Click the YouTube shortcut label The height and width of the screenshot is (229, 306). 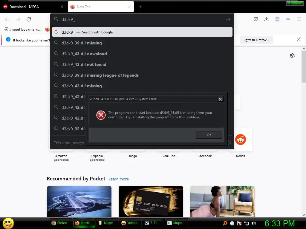tap(169, 156)
